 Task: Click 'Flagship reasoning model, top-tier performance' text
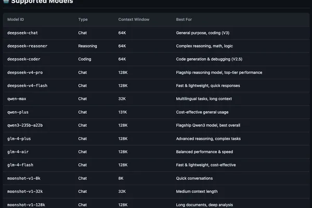point(219,72)
